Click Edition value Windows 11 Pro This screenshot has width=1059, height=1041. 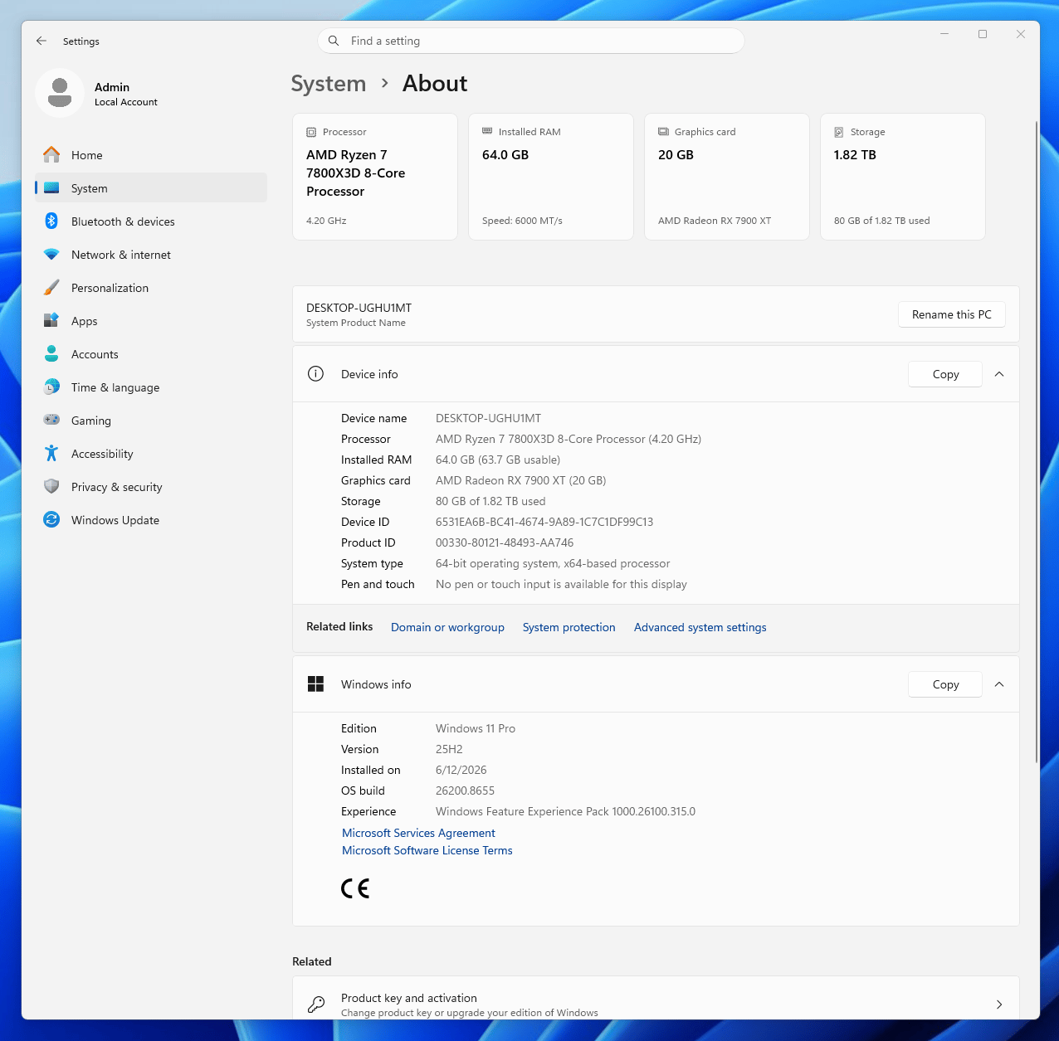pyautogui.click(x=476, y=728)
